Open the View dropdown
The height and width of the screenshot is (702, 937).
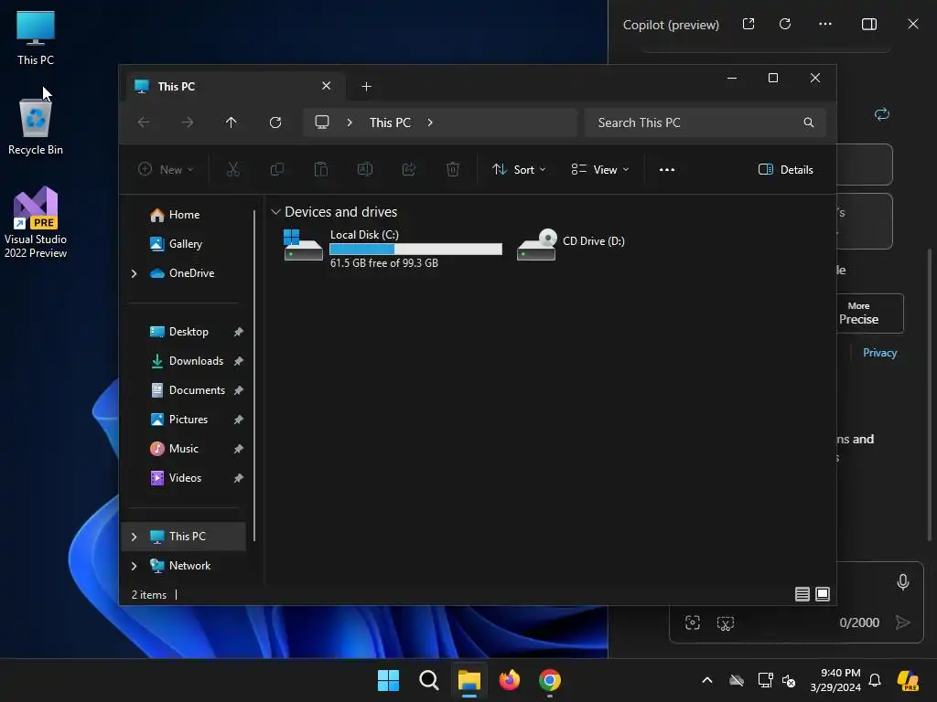pos(600,169)
